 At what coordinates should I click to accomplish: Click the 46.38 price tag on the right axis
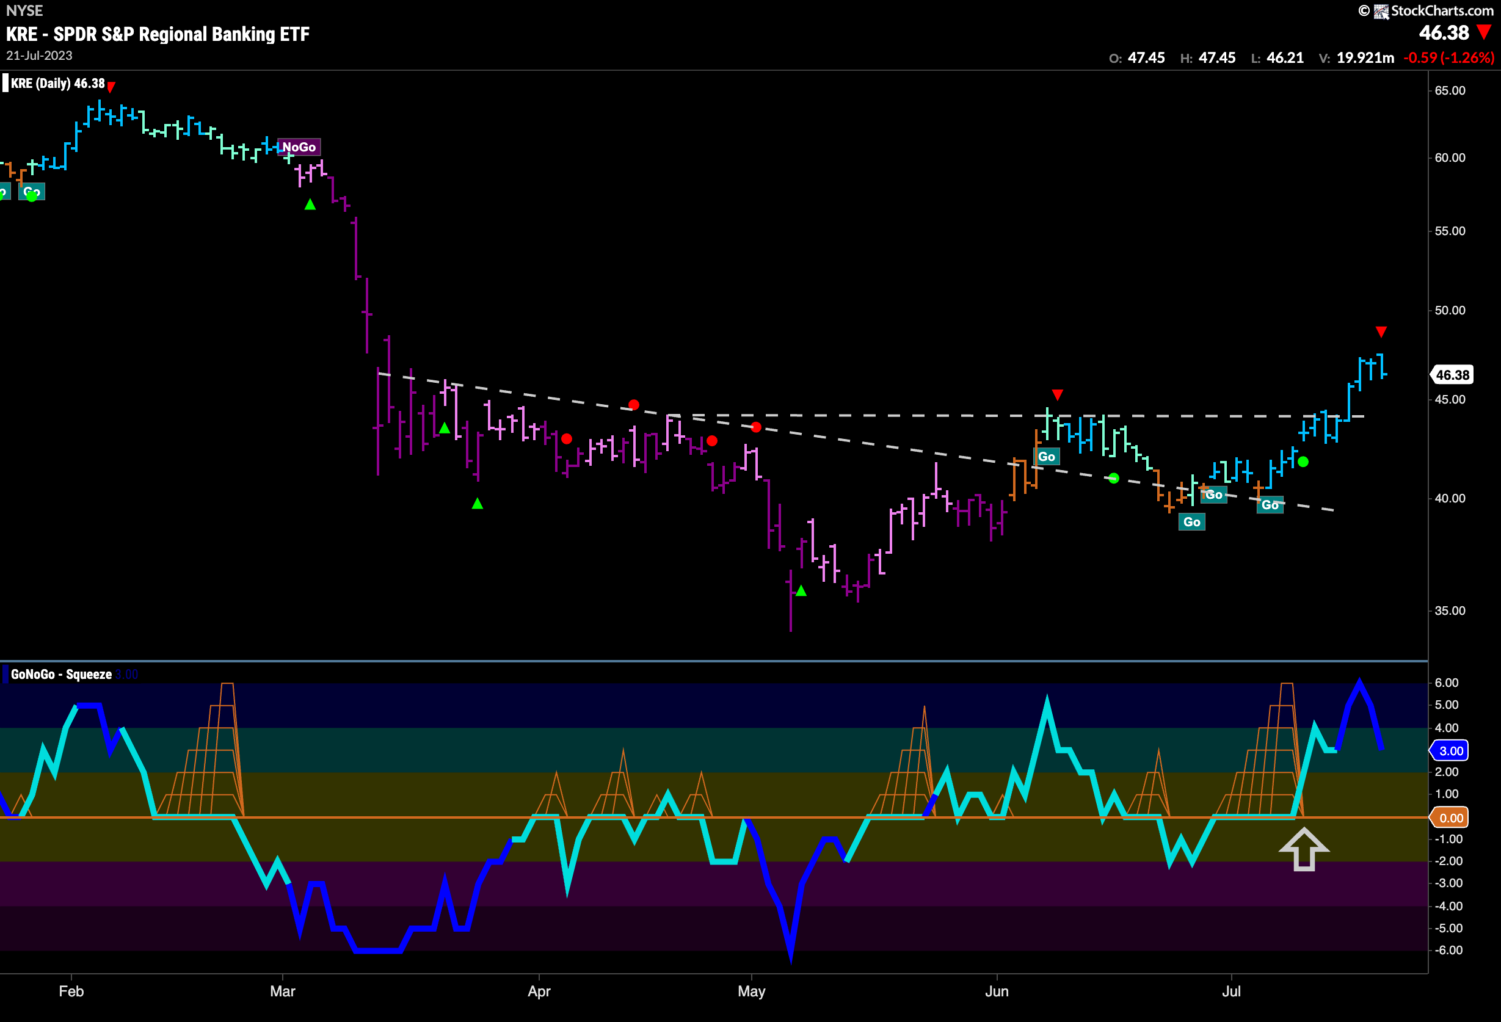[x=1453, y=375]
